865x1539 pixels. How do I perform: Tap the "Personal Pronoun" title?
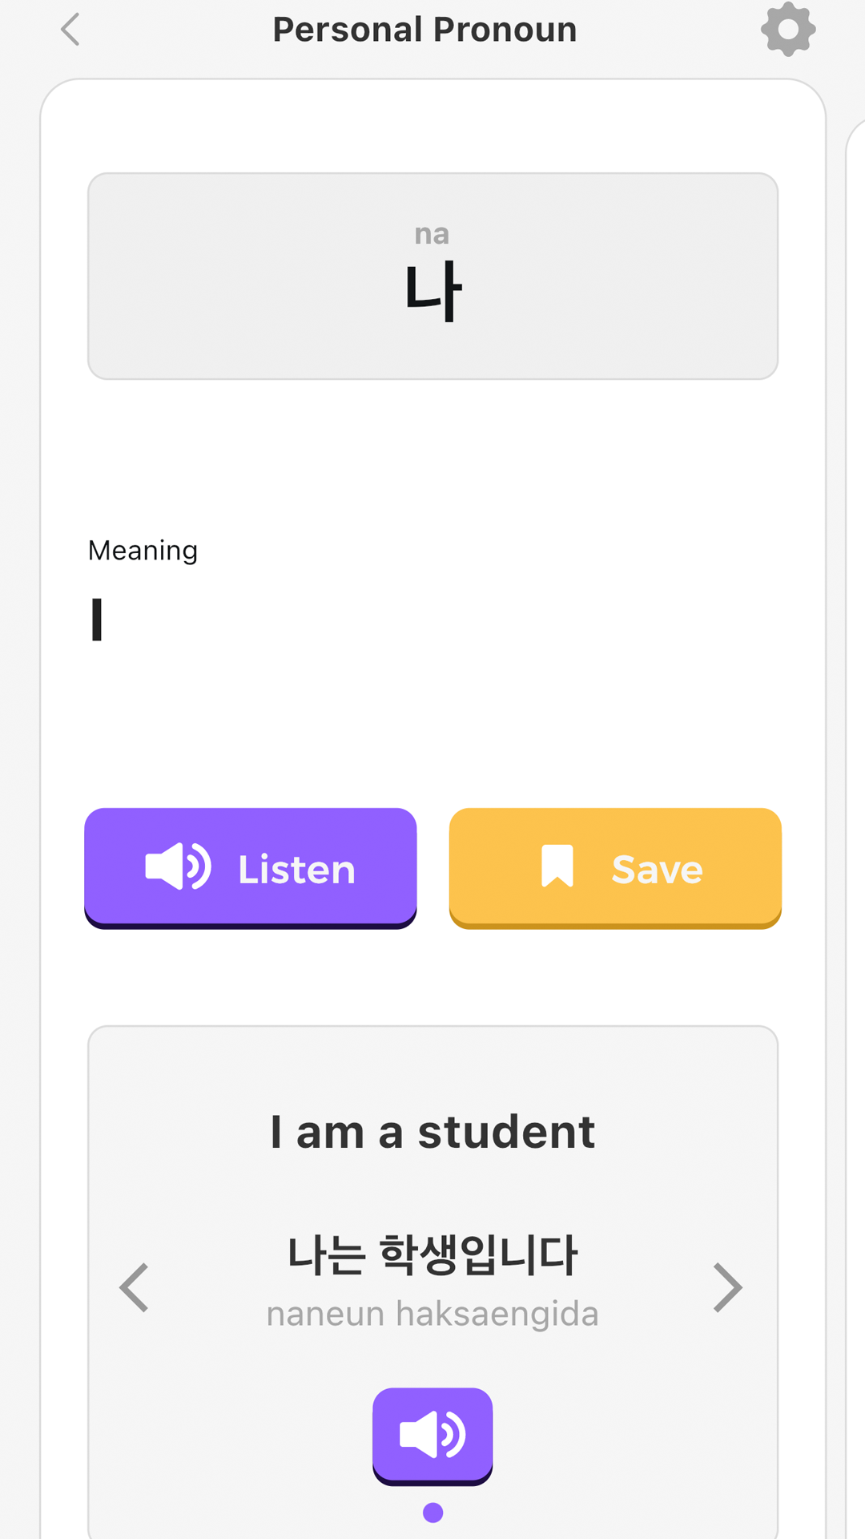coord(424,30)
